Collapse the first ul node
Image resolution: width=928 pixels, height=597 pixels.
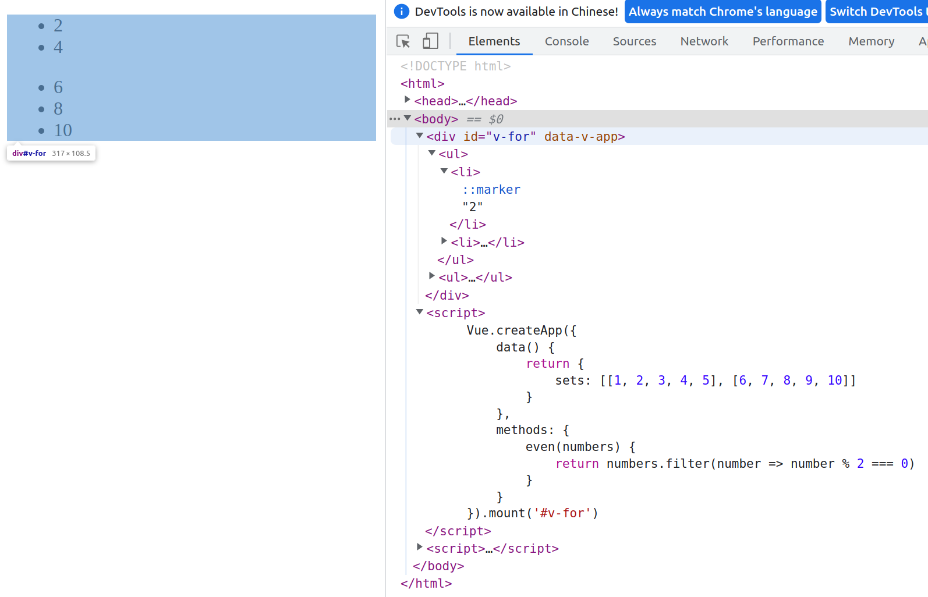click(431, 153)
